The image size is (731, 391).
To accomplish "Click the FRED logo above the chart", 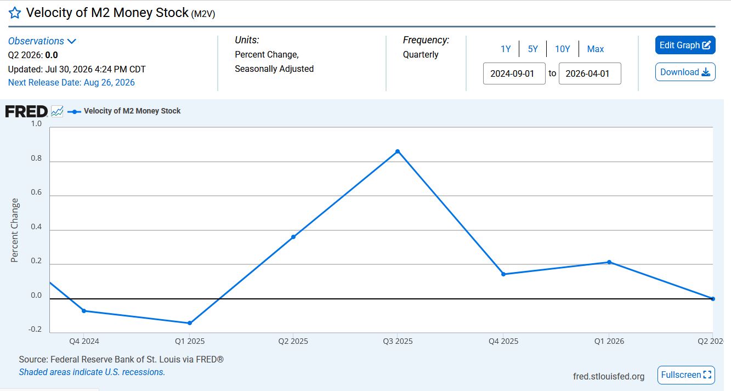I will 26,111.
